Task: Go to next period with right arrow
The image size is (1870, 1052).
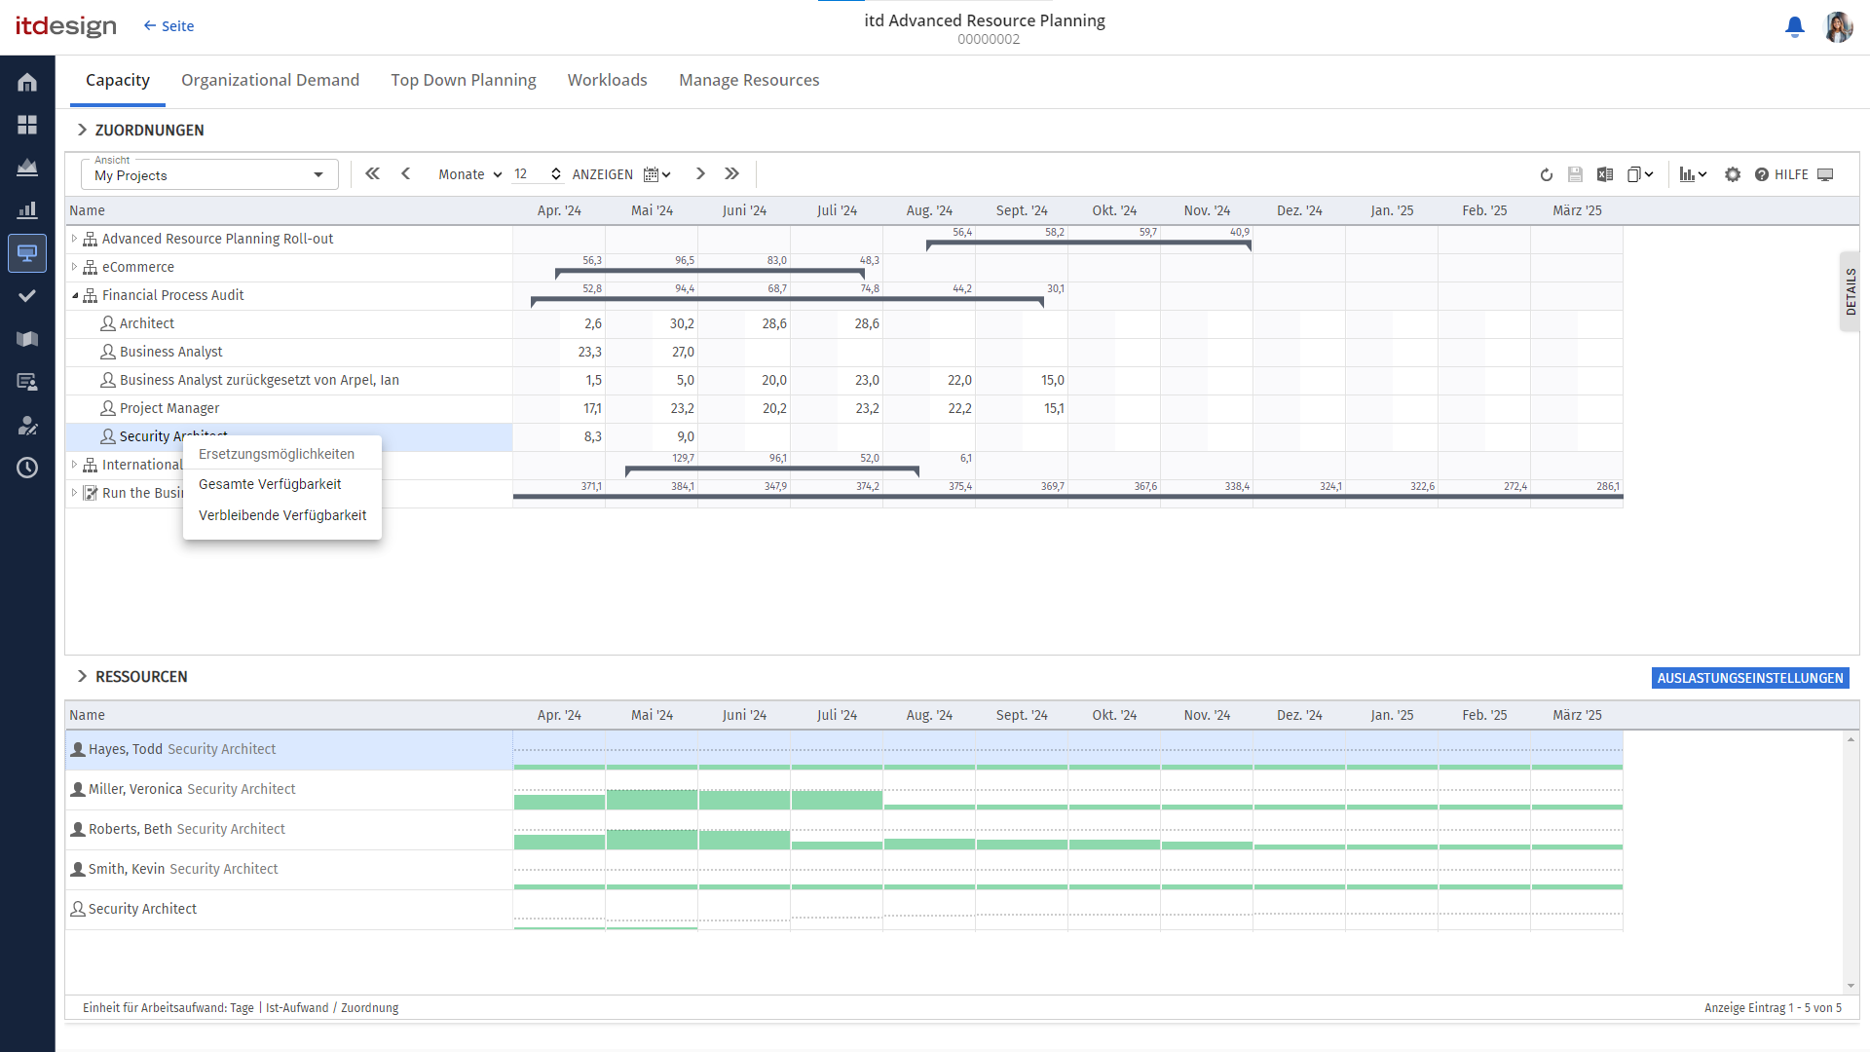Action: click(x=700, y=174)
